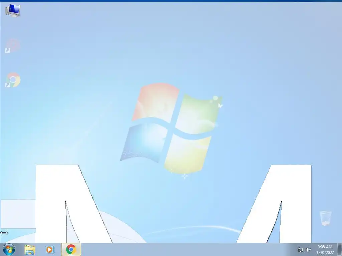Open Windows Explorer from the taskbar
Image resolution: width=342 pixels, height=256 pixels.
30,250
